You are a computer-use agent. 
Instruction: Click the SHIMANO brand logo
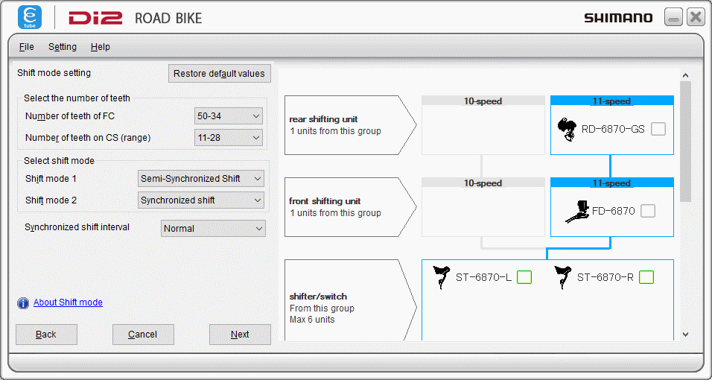tap(618, 18)
